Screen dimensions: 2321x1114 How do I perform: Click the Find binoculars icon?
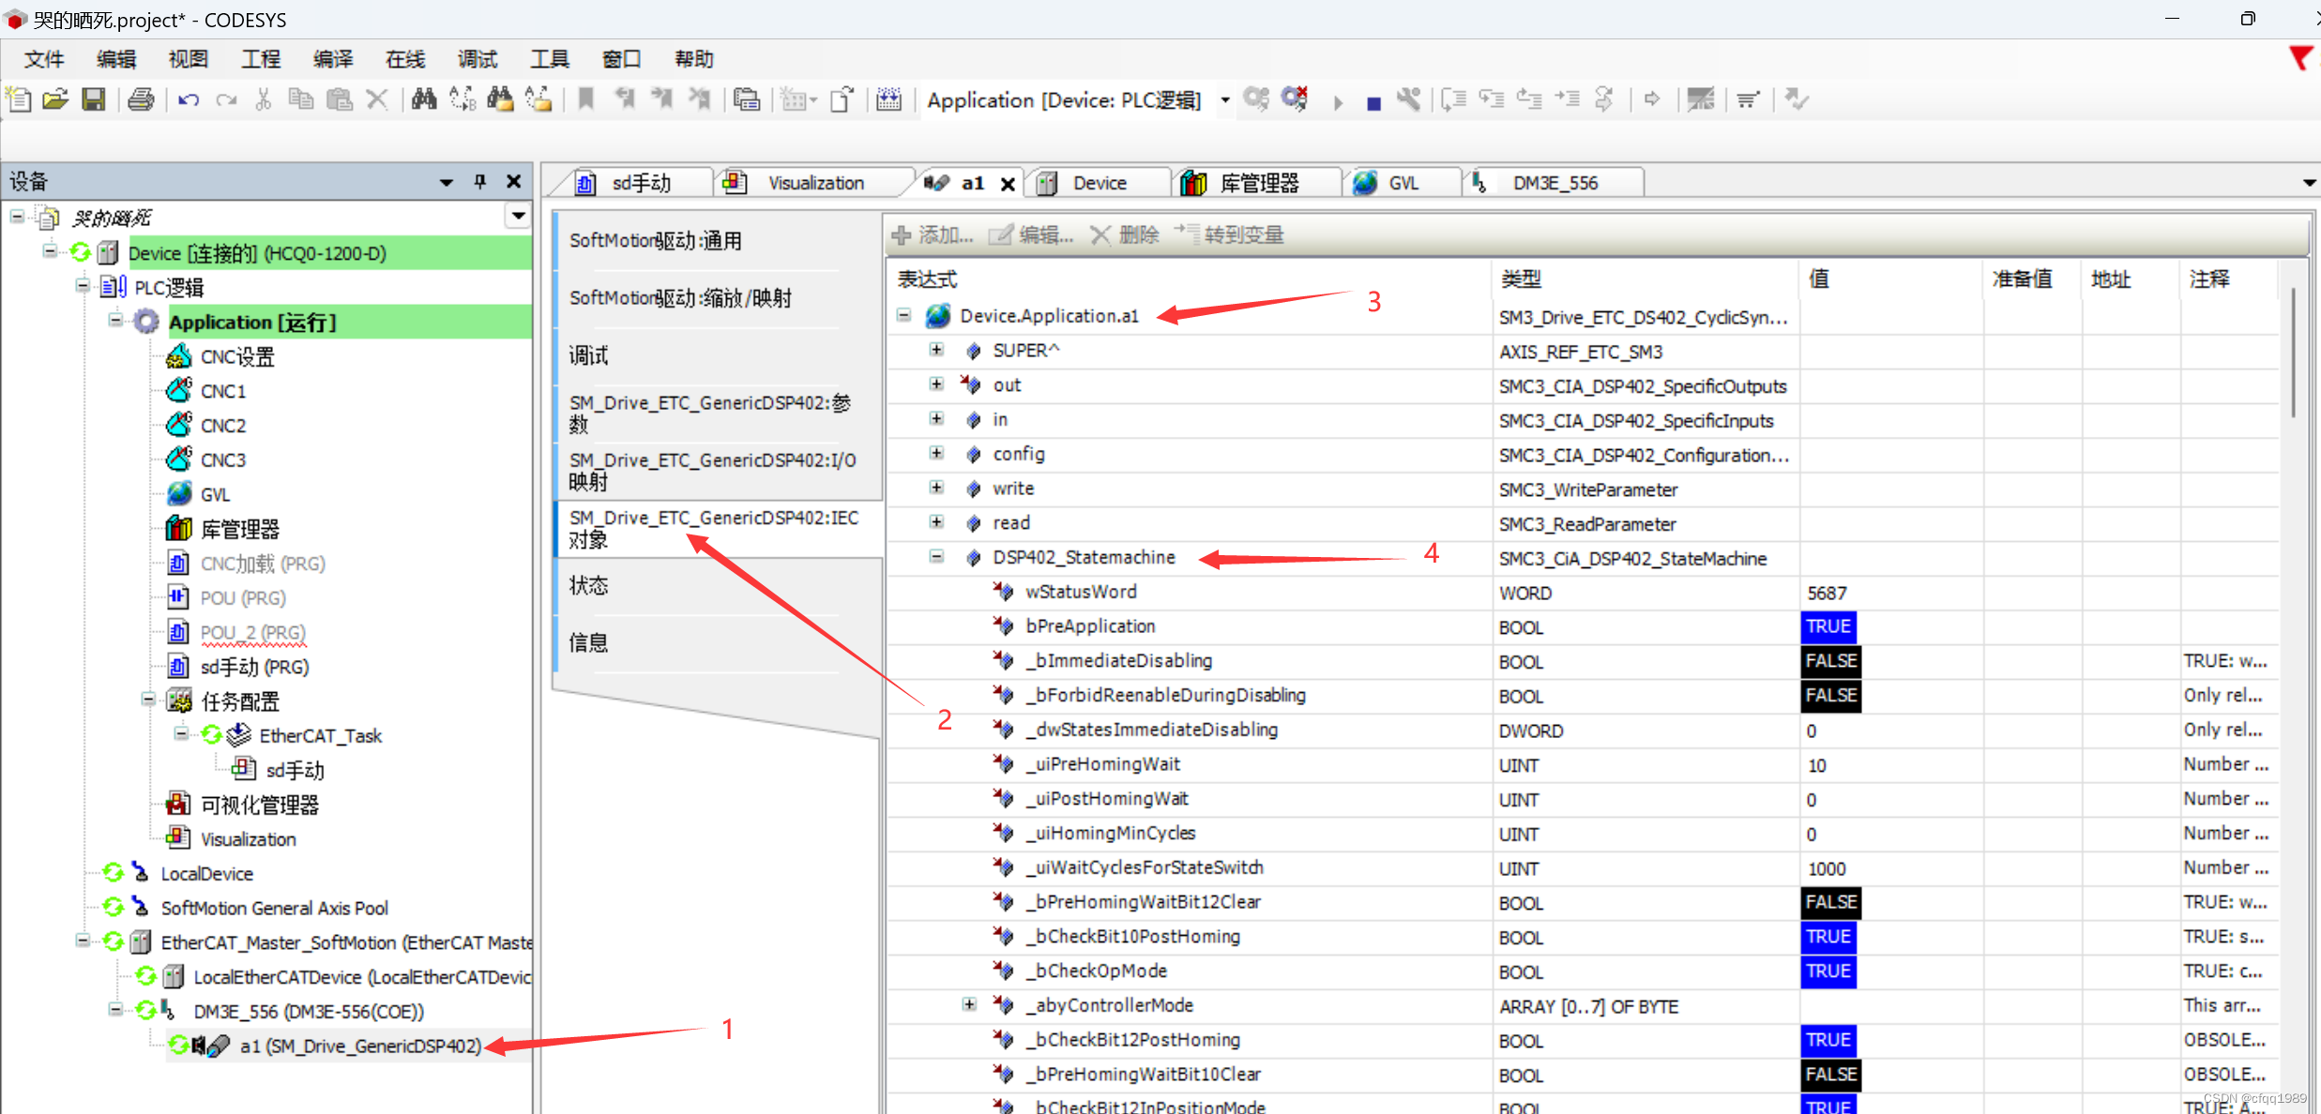coord(424,99)
